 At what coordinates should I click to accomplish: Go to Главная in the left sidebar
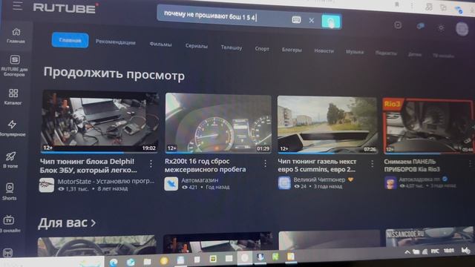[x=16, y=36]
